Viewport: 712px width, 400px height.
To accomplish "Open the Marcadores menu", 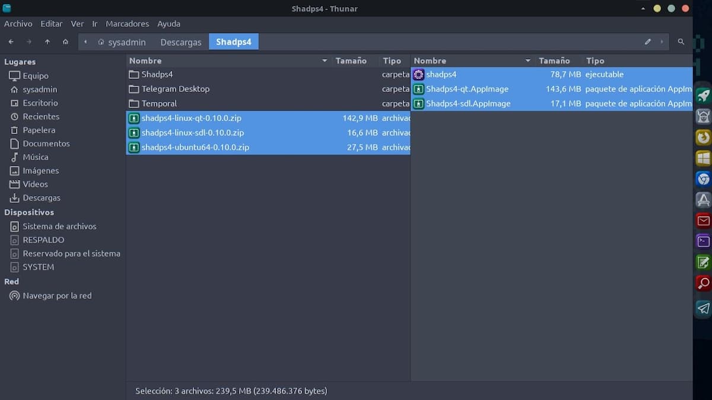I will pyautogui.click(x=127, y=24).
